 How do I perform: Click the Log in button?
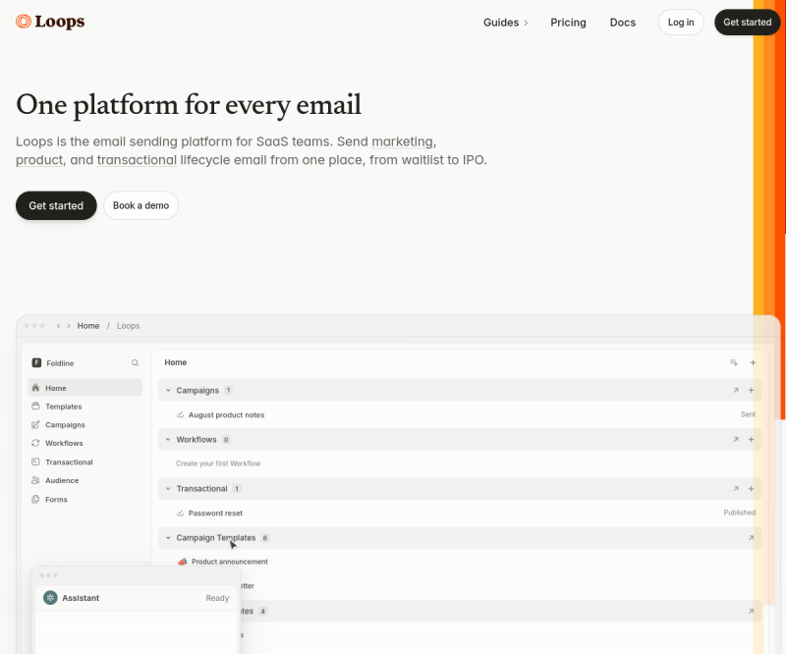pyautogui.click(x=681, y=22)
